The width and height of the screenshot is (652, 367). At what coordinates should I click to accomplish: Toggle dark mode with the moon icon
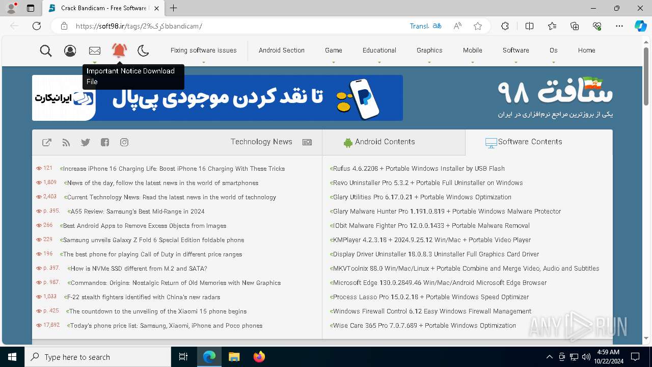pyautogui.click(x=143, y=50)
